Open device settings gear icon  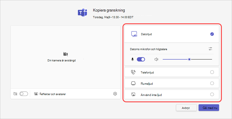(x=115, y=94)
